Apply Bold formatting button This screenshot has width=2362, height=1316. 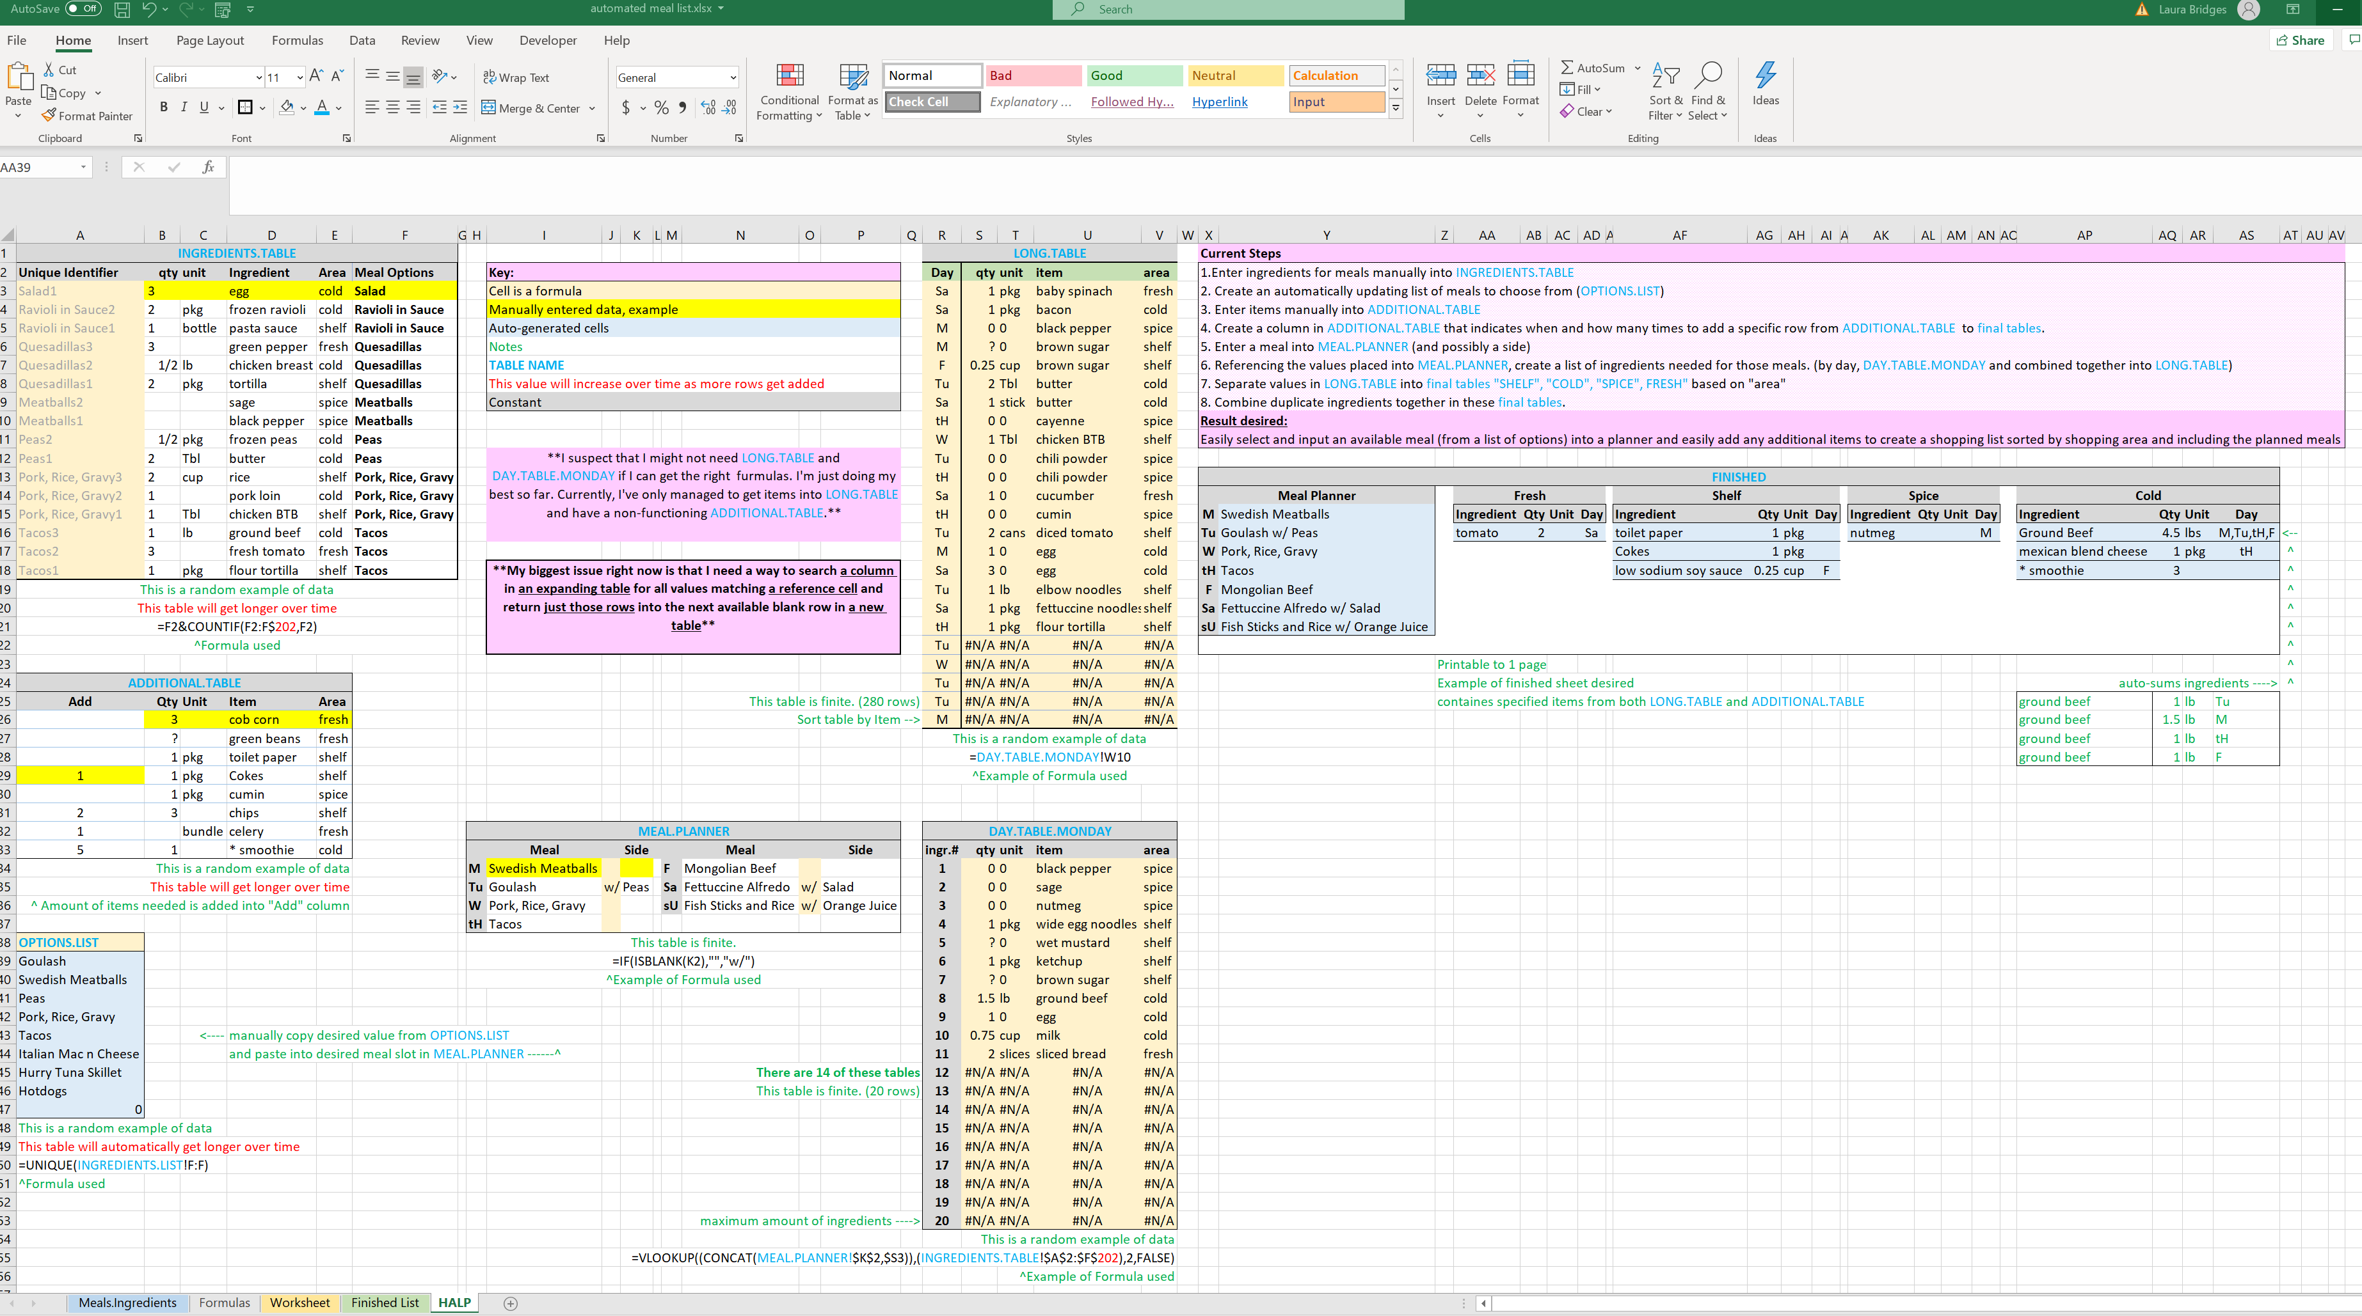coord(163,107)
